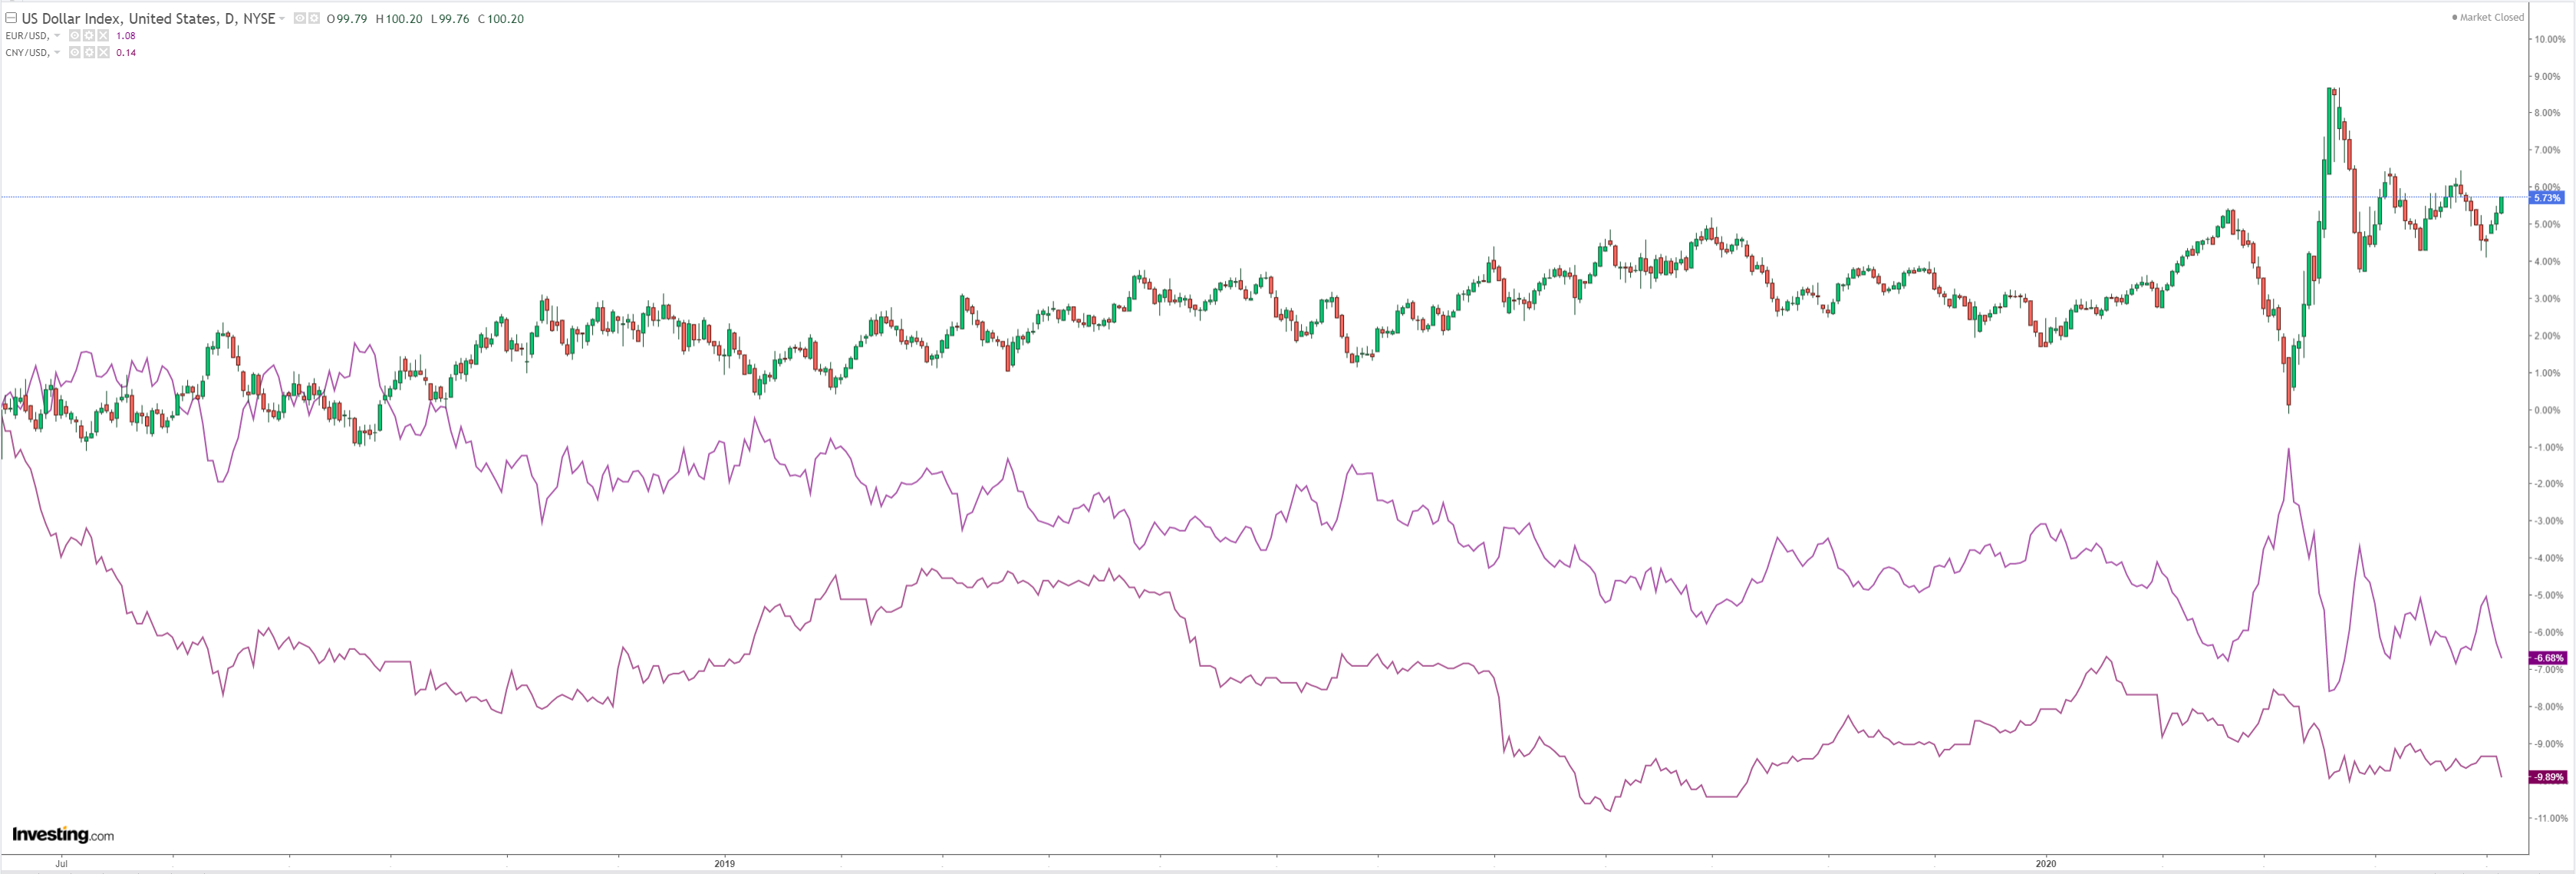Open settings for US Dollar Index series
Screen dimensions: 2576x874
314,18
